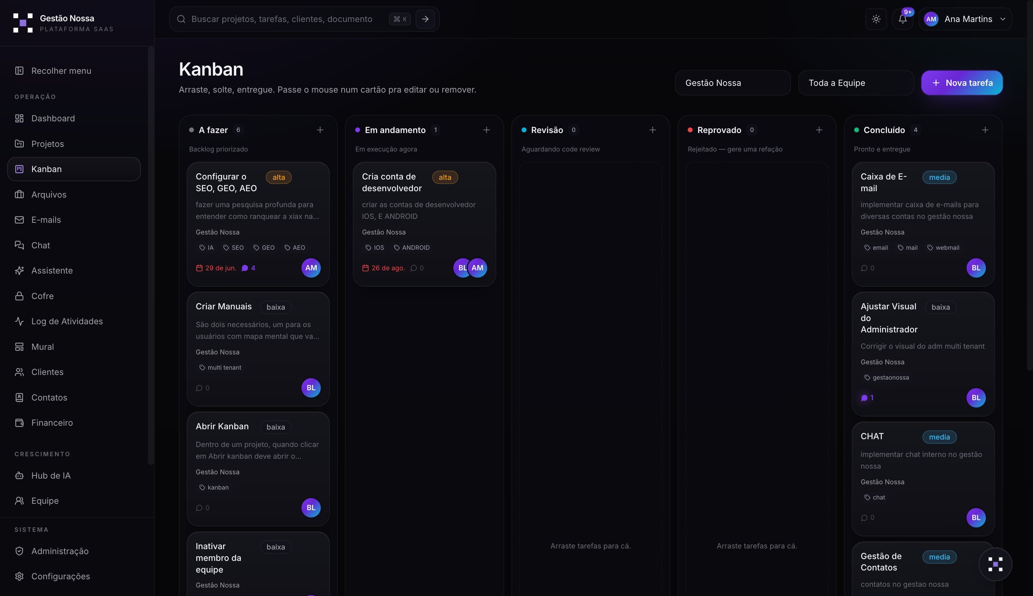Screen dimensions: 1033x596
Task: Open the Ana Martins user menu
Action: tap(965, 19)
